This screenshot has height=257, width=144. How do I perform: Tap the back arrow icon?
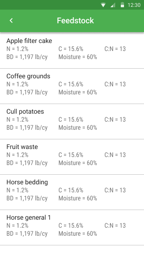pyautogui.click(x=11, y=20)
